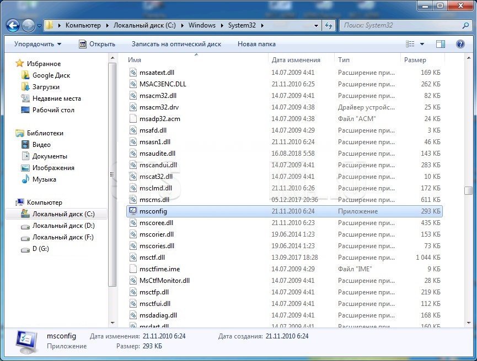Image resolution: width=477 pixels, height=361 pixels.
Task: Click the search magnifier icon
Action: [465, 25]
